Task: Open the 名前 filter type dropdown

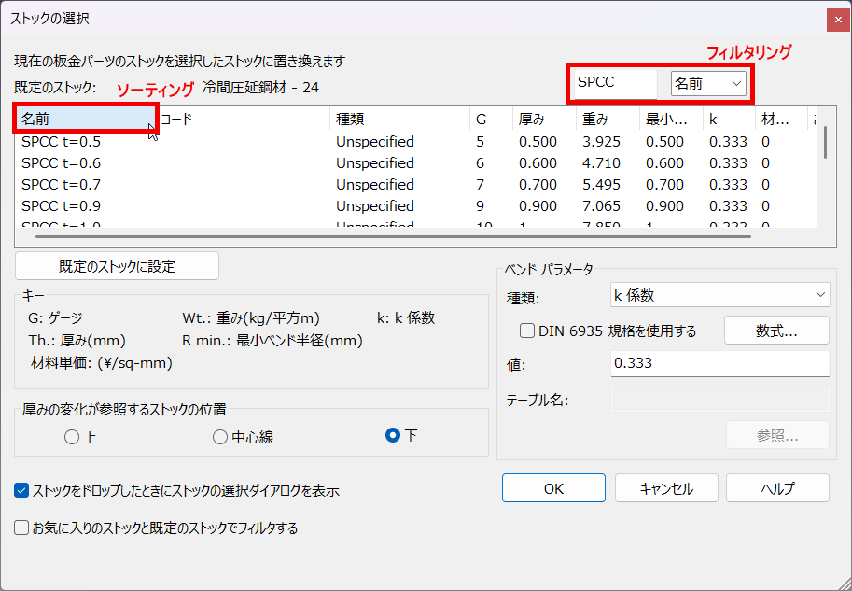Action: (708, 83)
